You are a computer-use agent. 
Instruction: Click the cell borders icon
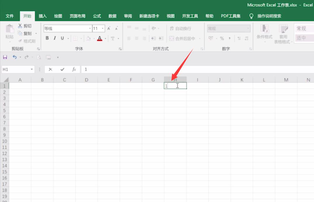[75, 38]
